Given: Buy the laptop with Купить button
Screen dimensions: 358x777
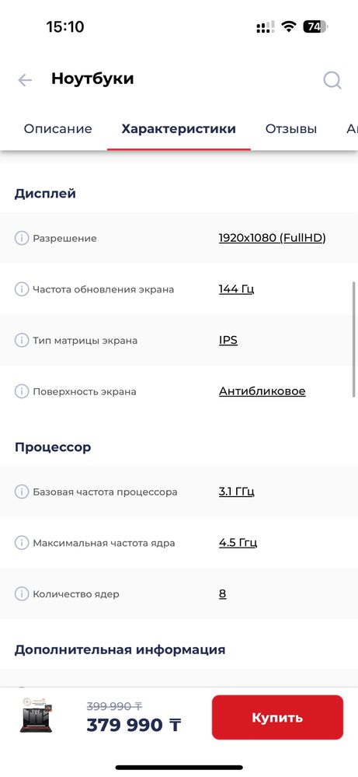Looking at the screenshot, I should (x=277, y=718).
